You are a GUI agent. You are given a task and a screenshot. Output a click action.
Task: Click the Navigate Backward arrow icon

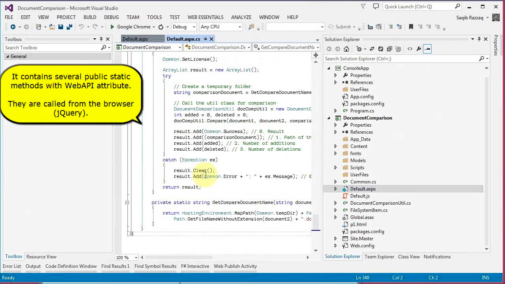13,27
